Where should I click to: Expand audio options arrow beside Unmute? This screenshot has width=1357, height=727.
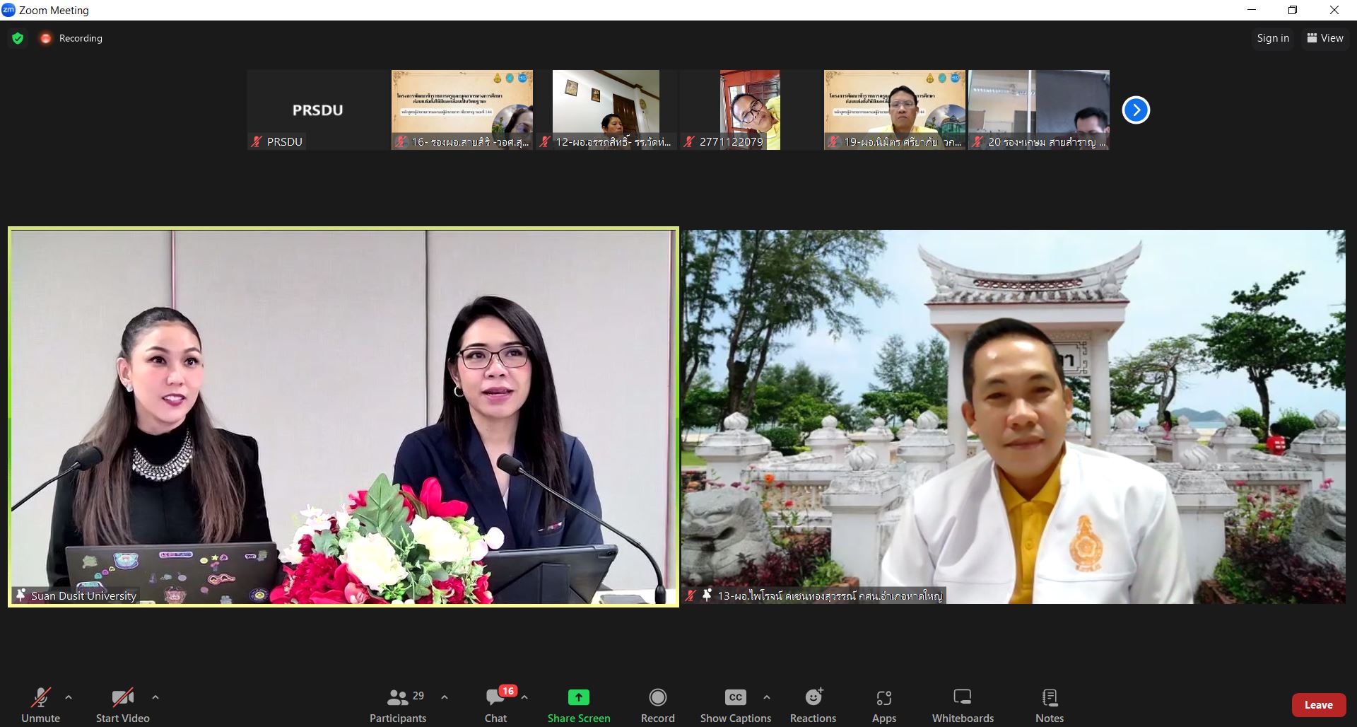tap(69, 697)
